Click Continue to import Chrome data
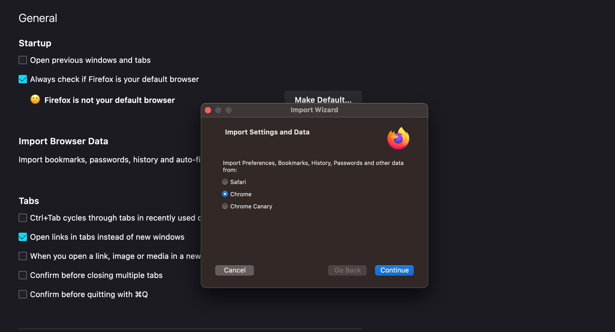Image resolution: width=615 pixels, height=332 pixels. tap(394, 270)
